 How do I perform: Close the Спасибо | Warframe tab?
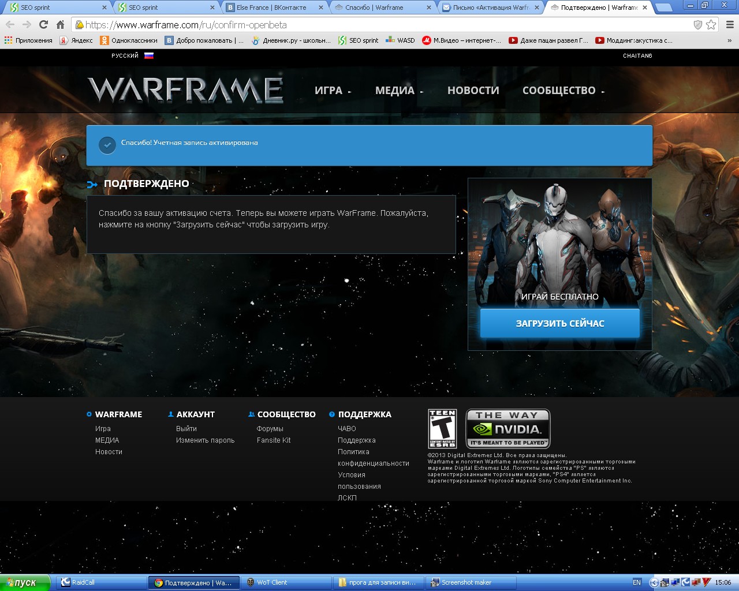429,8
